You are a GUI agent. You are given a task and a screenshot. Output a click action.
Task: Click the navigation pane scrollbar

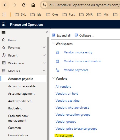[x=48, y=88]
